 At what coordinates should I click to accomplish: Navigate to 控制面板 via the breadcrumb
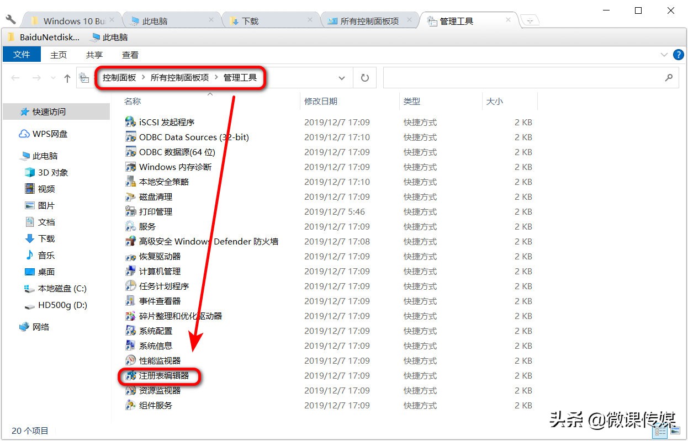point(118,77)
